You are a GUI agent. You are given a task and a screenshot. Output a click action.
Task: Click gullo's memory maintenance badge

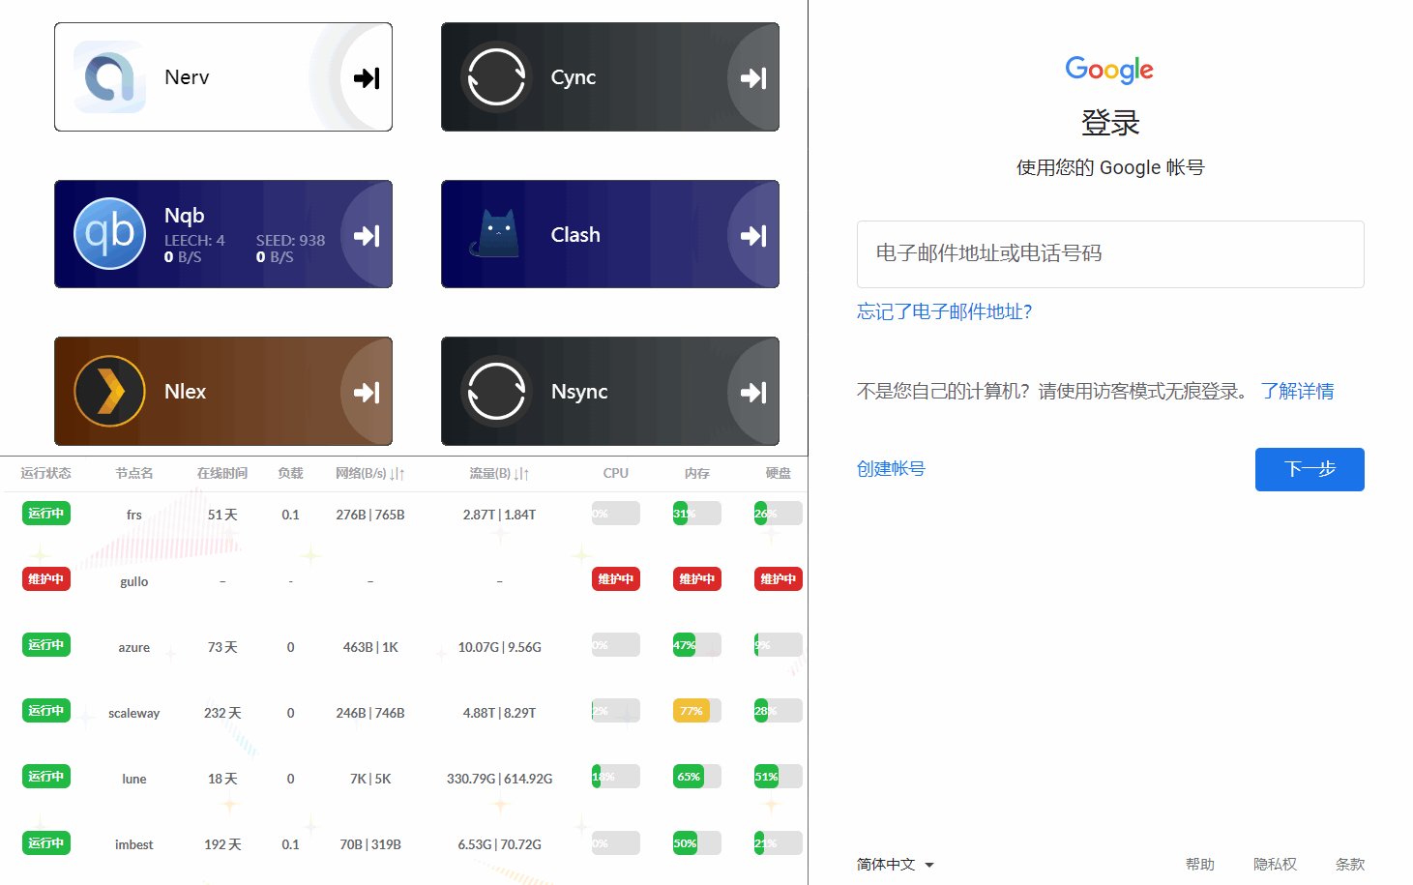697,579
